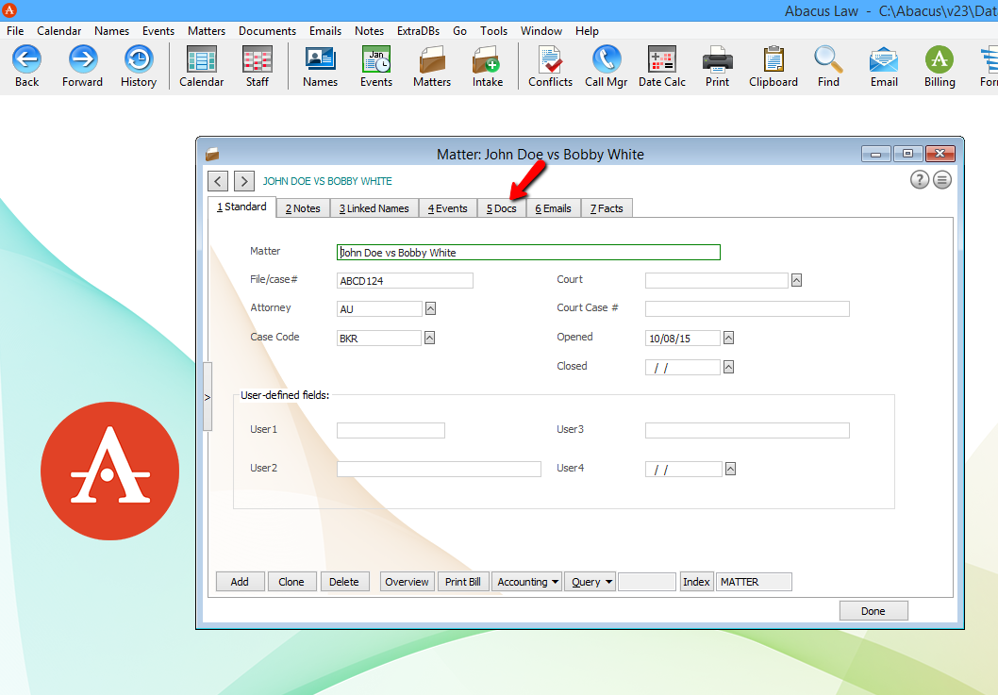Open the Tools menu
Viewport: 998px width, 695px height.
(x=494, y=30)
